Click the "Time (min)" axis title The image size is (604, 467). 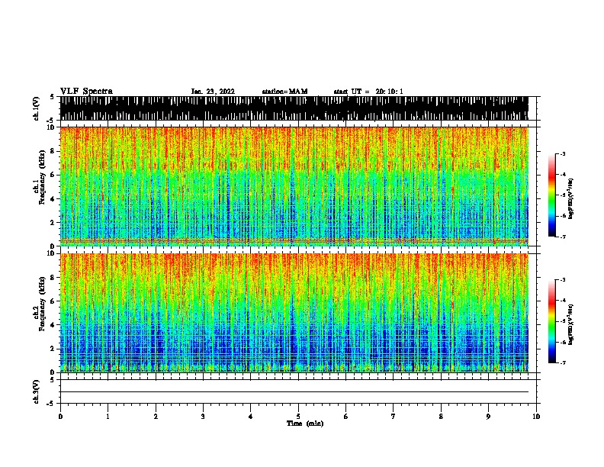pos(305,424)
